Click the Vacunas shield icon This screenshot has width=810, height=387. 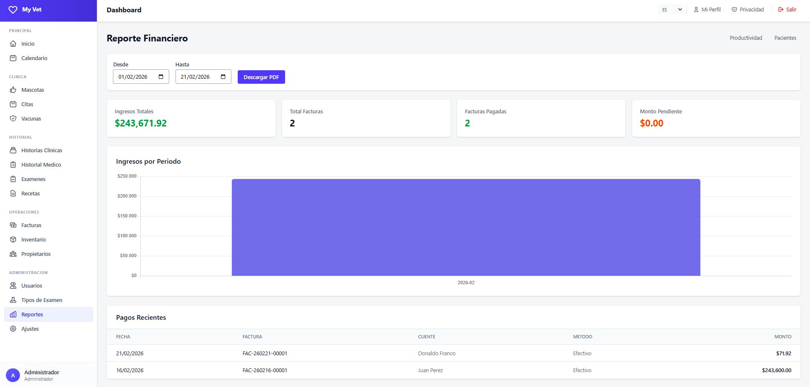pyautogui.click(x=13, y=118)
